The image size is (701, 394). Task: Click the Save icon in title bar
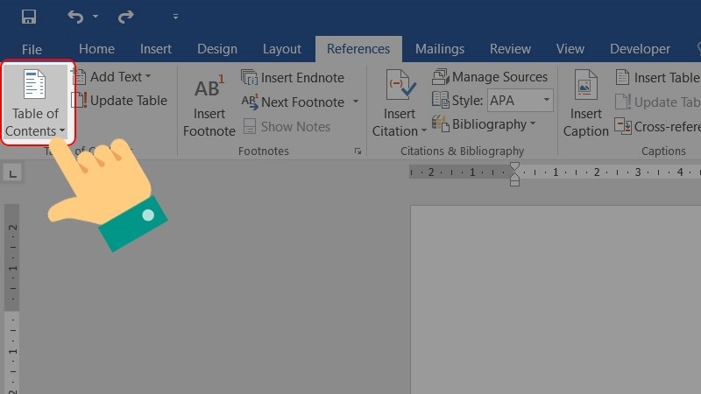28,17
